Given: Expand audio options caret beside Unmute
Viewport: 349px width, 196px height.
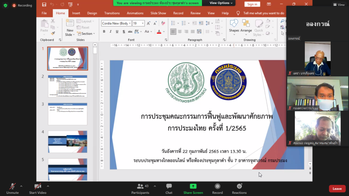Looking at the screenshot, I should click(21, 186).
